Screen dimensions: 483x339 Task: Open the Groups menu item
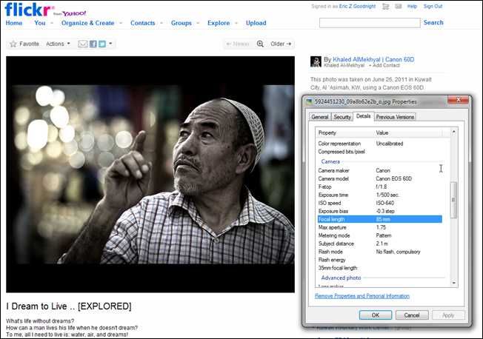181,23
